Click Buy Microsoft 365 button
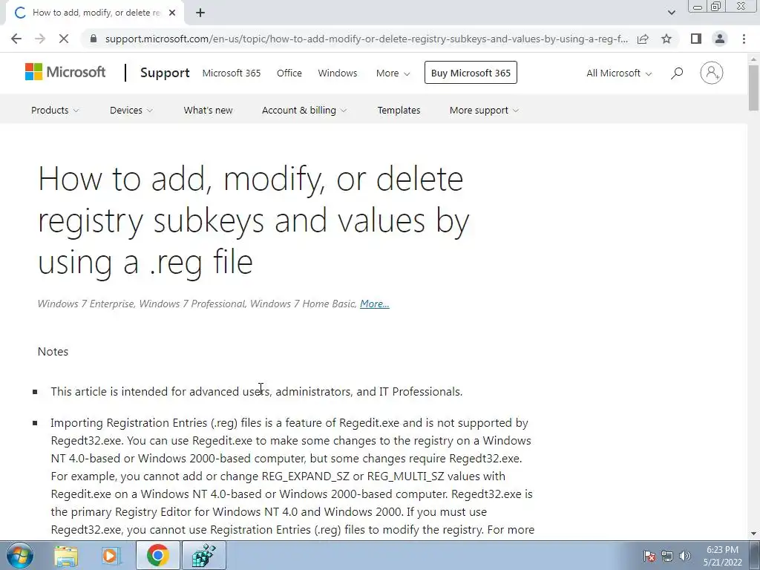This screenshot has width=760, height=570. (x=471, y=73)
